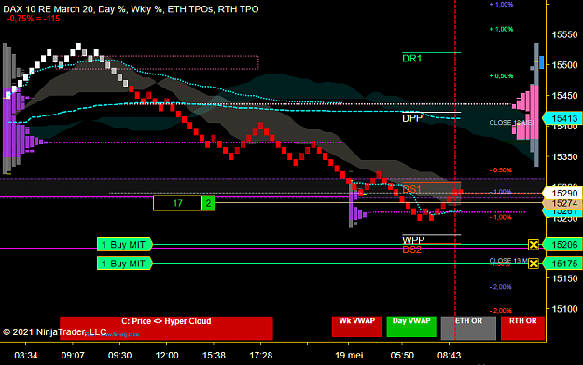
Task: Select the 1 Buy MIT order label at 15206
Action: [125, 245]
